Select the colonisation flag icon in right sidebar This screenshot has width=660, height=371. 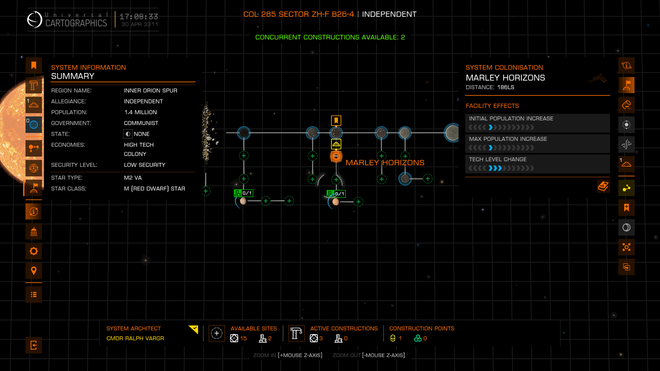(626, 85)
